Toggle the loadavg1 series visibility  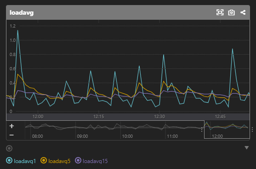click(x=21, y=161)
